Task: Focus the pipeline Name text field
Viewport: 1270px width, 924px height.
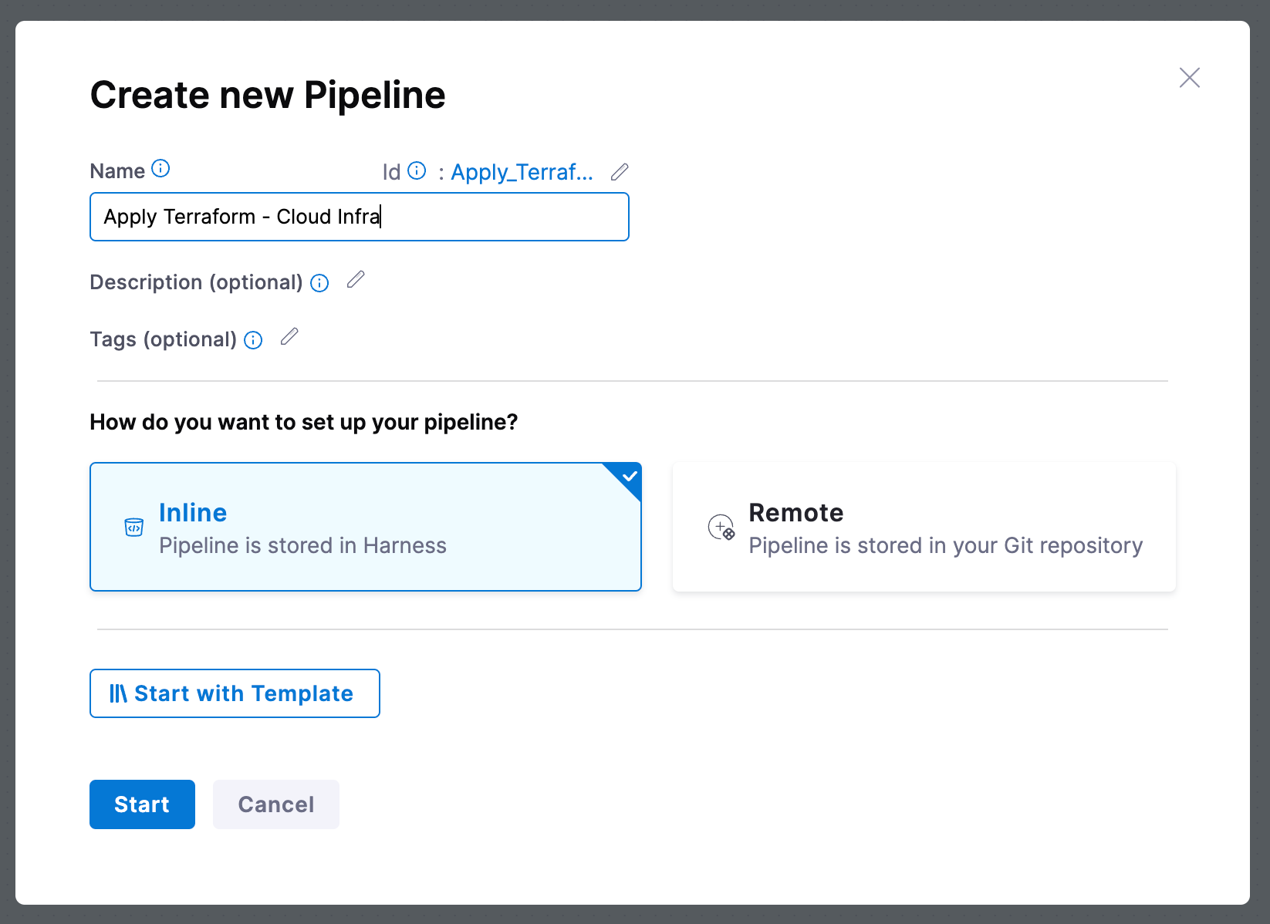Action: pyautogui.click(x=359, y=217)
